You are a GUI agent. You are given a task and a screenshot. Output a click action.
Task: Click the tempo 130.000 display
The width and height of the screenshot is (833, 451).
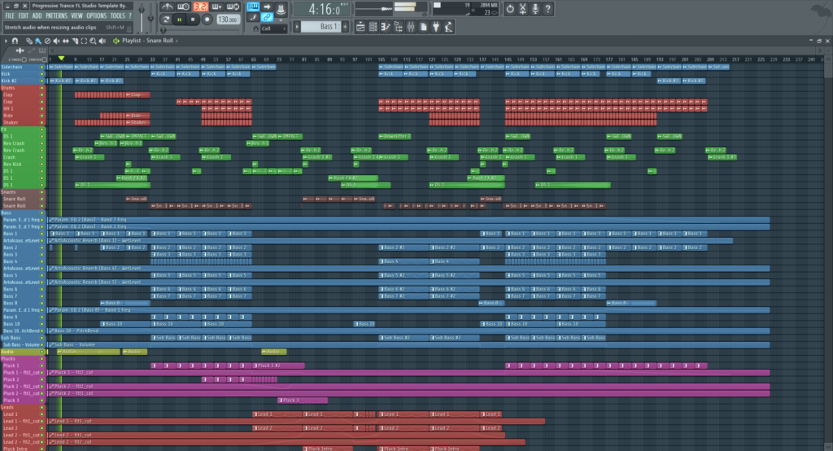(227, 20)
